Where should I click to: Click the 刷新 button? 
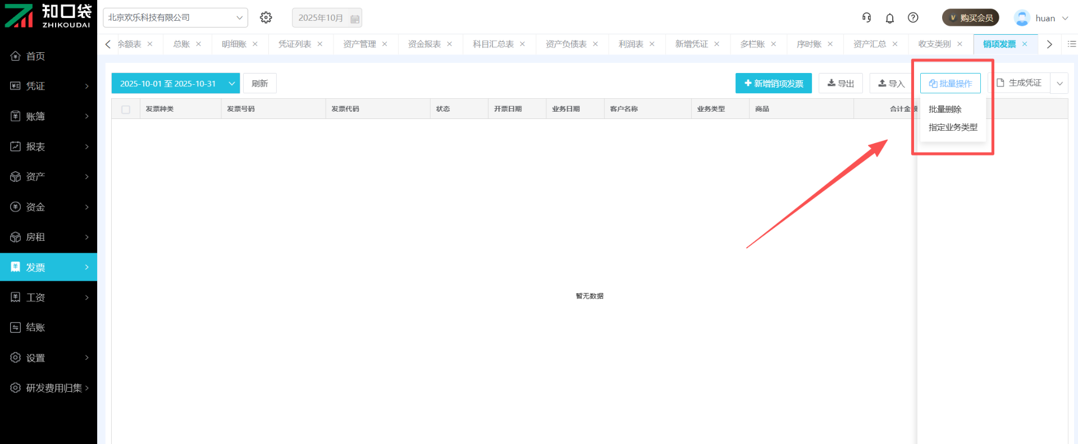(259, 84)
